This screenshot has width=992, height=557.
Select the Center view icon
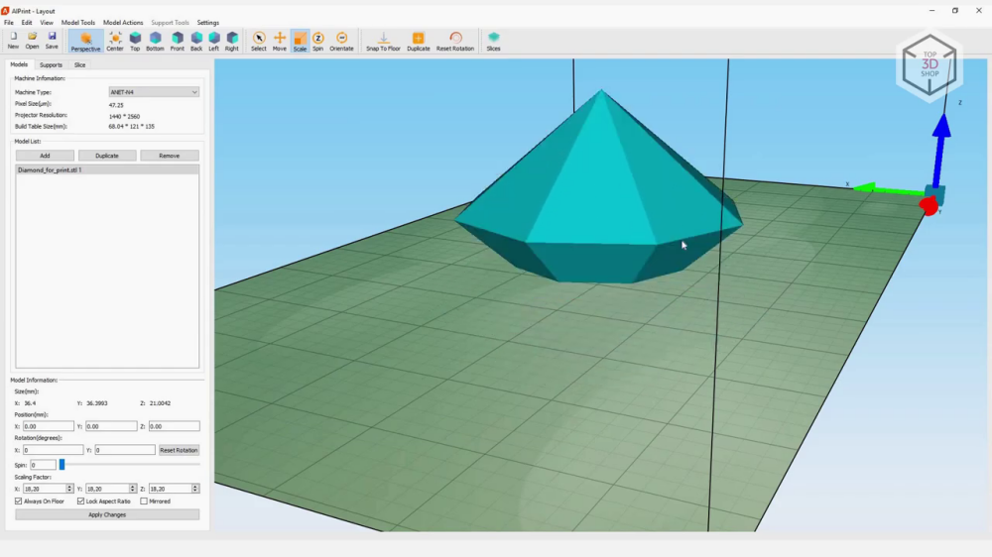(x=115, y=41)
